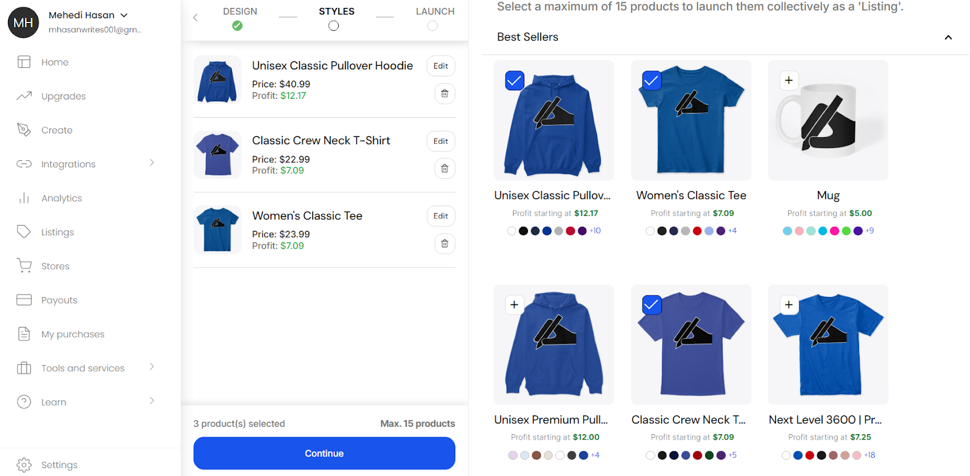Select red color swatch for Women's Classic Tee
The image size is (970, 476).
tap(697, 231)
